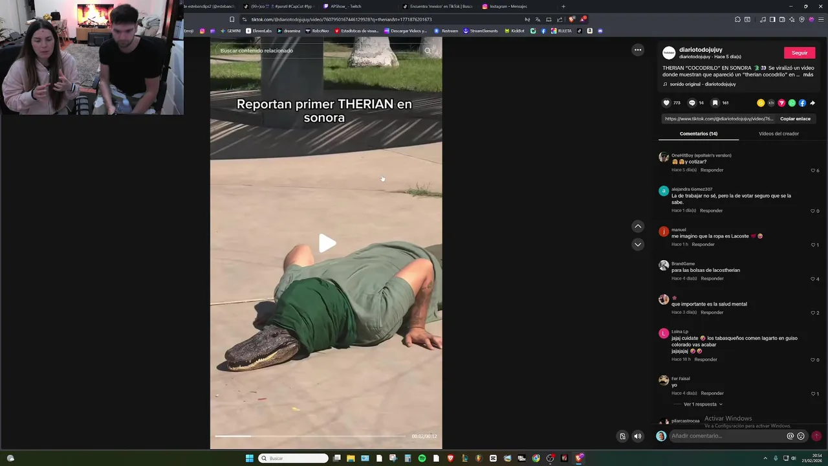Viewport: 828px width, 466px height.
Task: Open Spotify from taskbar
Action: click(422, 458)
